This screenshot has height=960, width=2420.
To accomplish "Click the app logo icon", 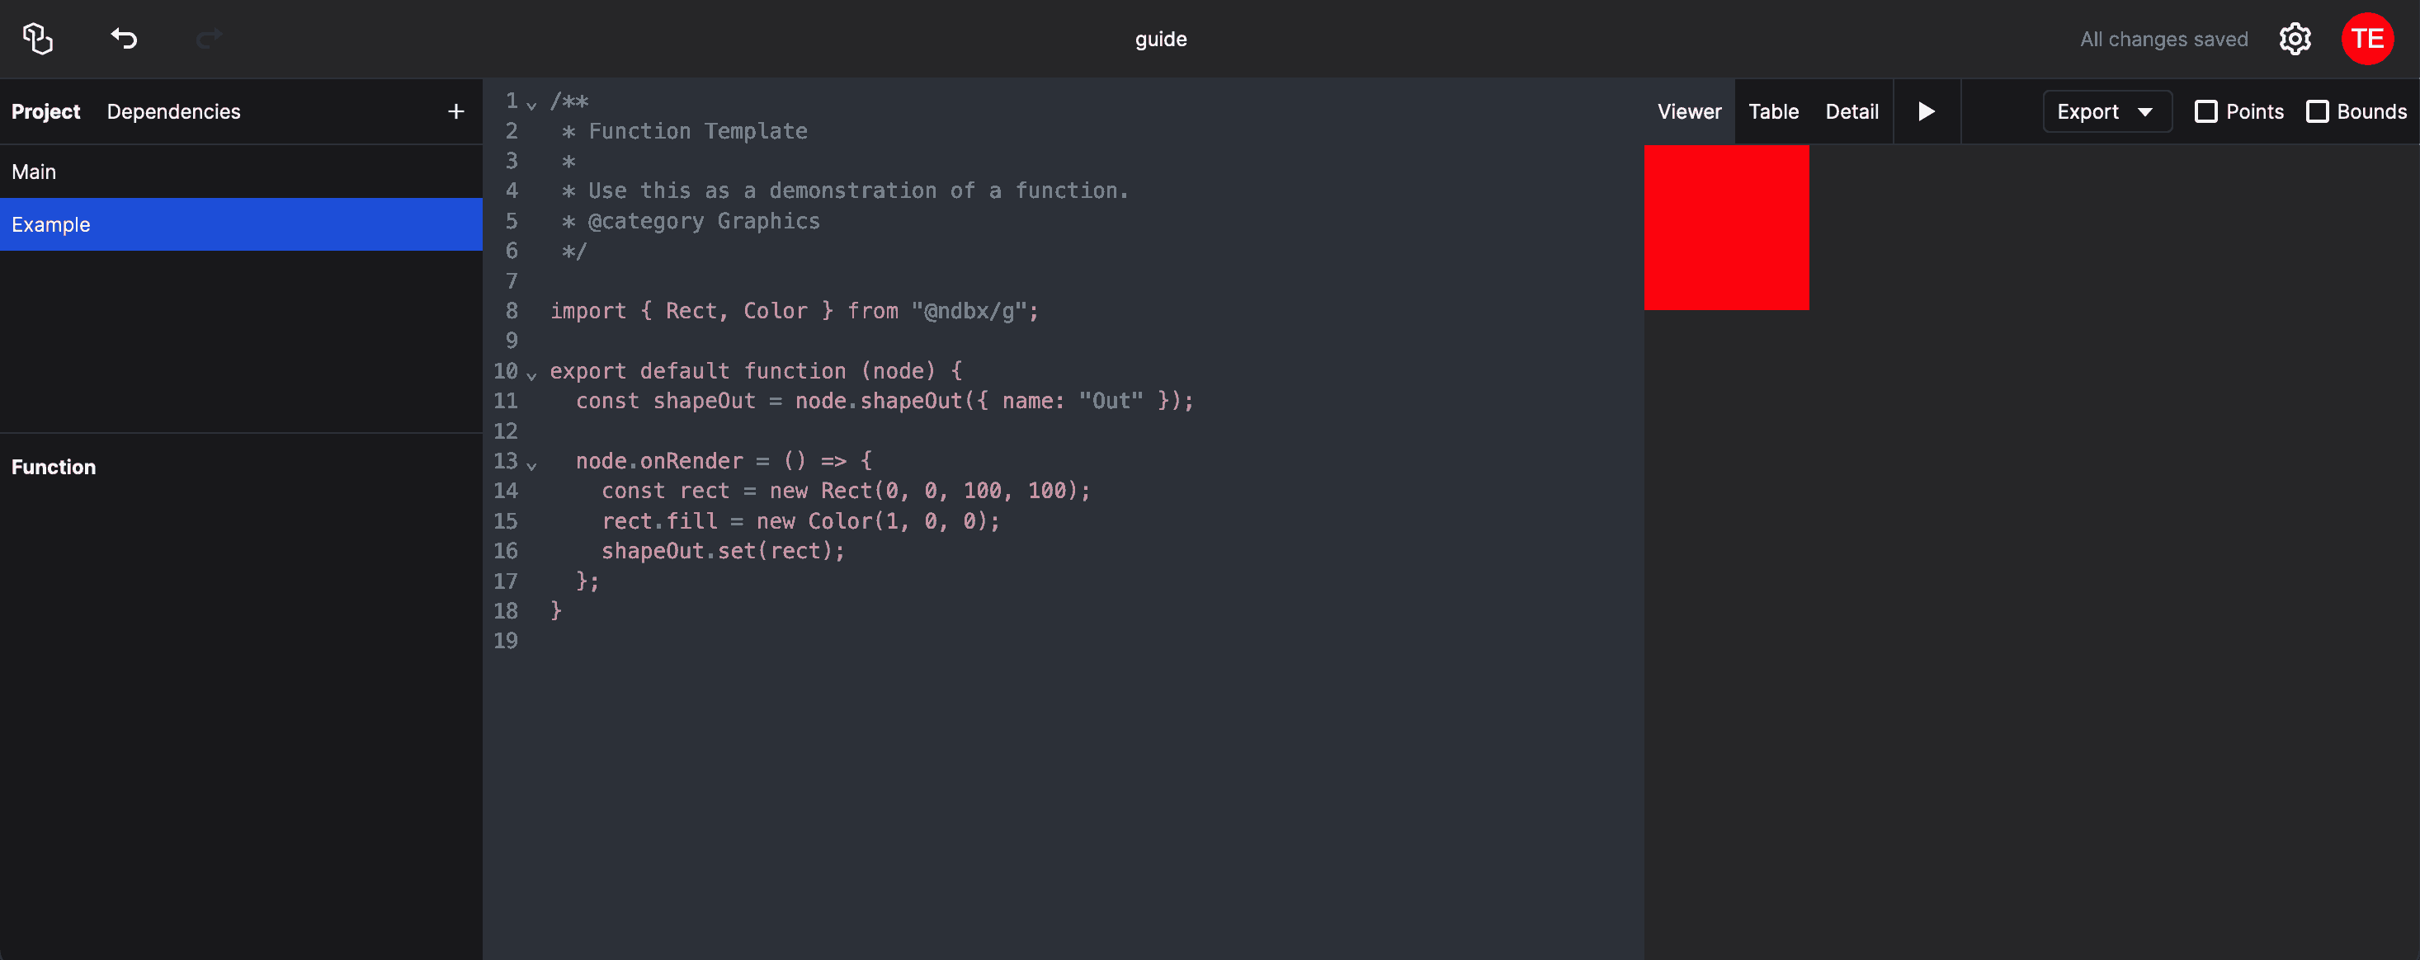I will [x=38, y=39].
